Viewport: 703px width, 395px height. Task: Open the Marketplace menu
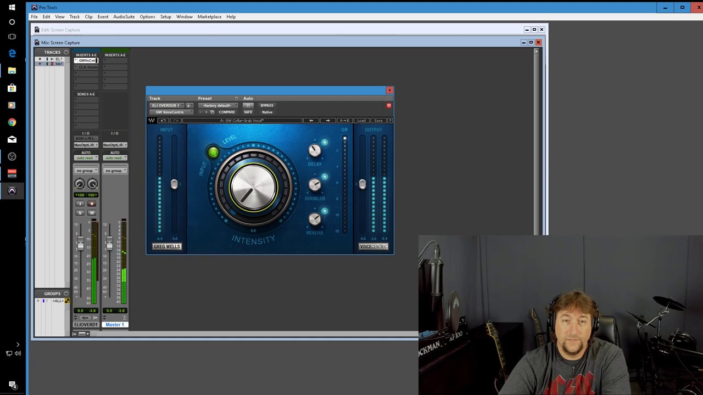(x=209, y=16)
